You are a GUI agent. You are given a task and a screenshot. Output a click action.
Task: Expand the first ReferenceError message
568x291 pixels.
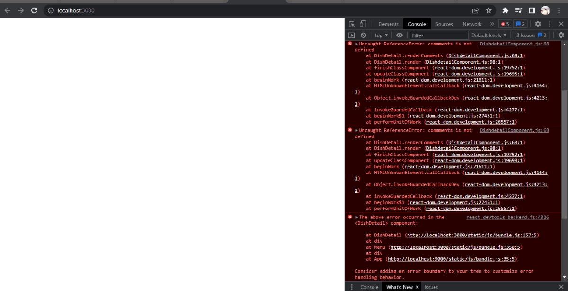pos(356,44)
